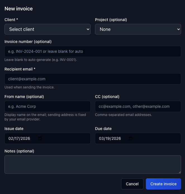Select the year 2026 in Due date

click(x=115, y=138)
